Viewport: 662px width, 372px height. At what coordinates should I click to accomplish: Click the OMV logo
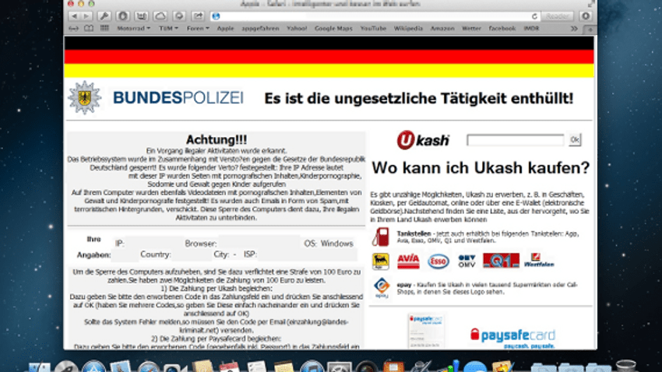pos(467,261)
